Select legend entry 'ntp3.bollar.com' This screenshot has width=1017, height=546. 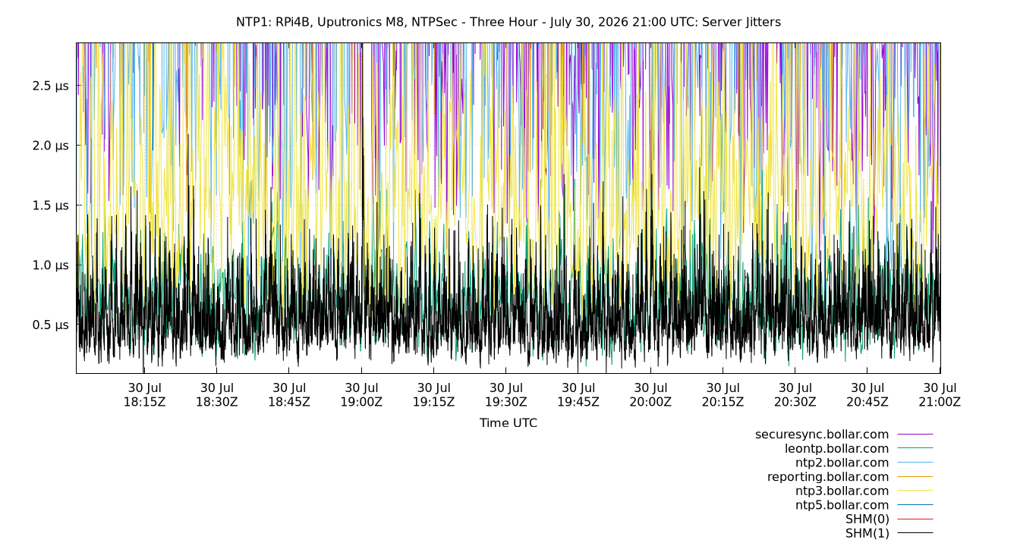[842, 491]
